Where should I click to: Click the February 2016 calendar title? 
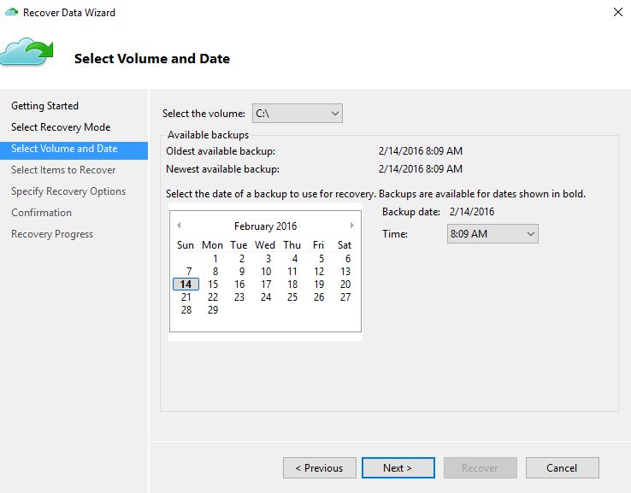pyautogui.click(x=266, y=226)
